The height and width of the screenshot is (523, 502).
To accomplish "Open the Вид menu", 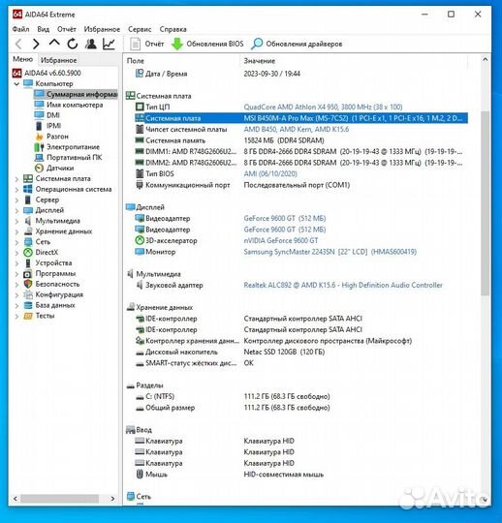I will click(x=43, y=29).
